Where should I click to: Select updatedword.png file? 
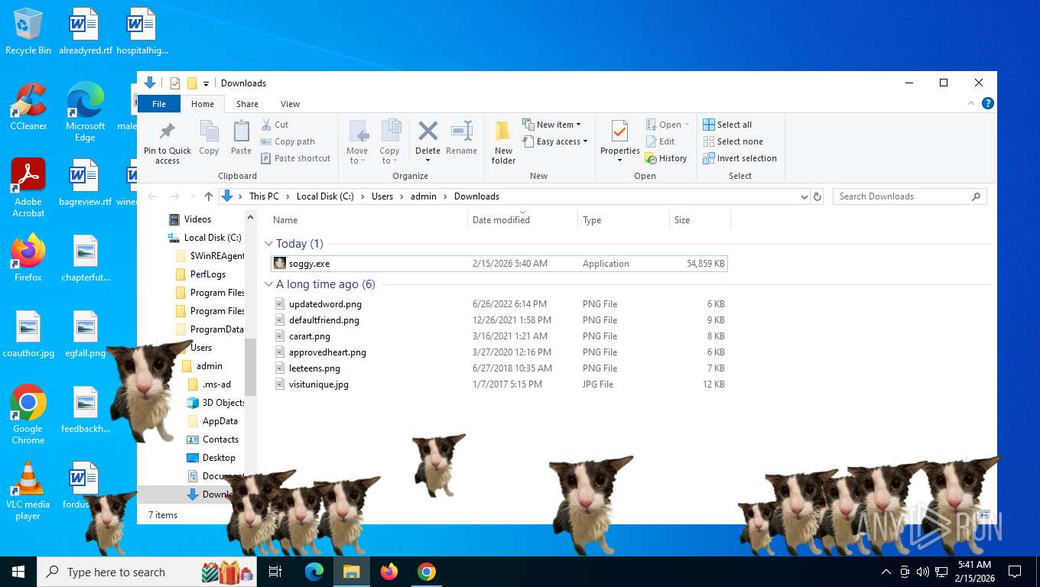pyautogui.click(x=499, y=304)
